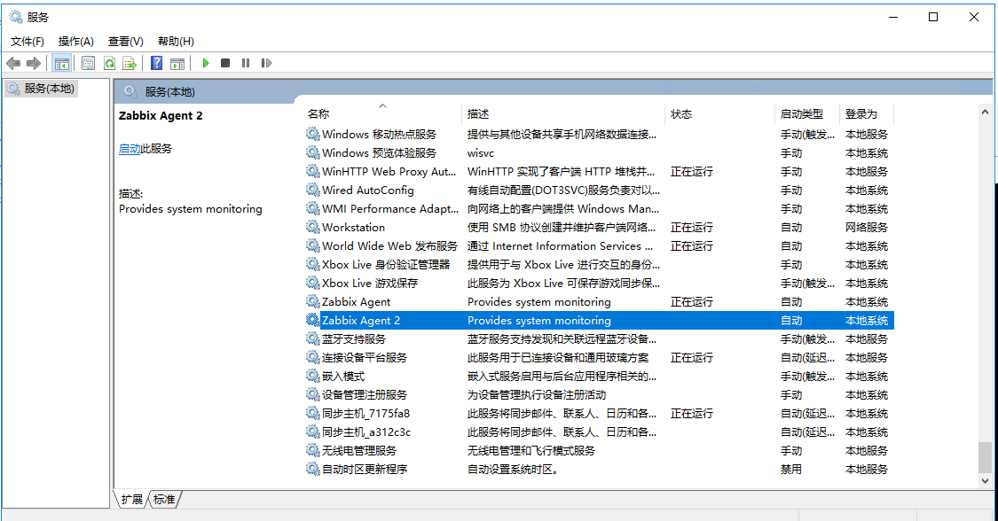
Task: Click gear icon of Zabbix Agent 2
Action: pyautogui.click(x=312, y=320)
